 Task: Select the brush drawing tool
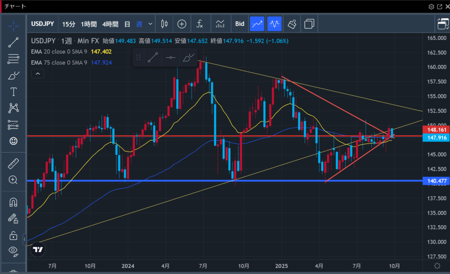[14, 76]
